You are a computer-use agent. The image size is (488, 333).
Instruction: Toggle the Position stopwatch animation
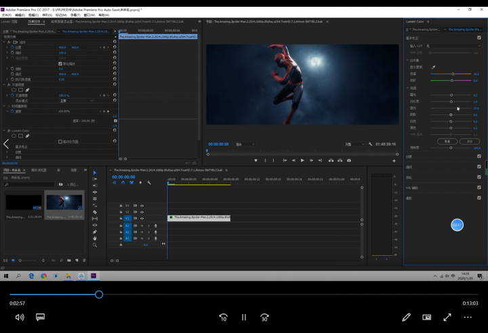[12, 47]
